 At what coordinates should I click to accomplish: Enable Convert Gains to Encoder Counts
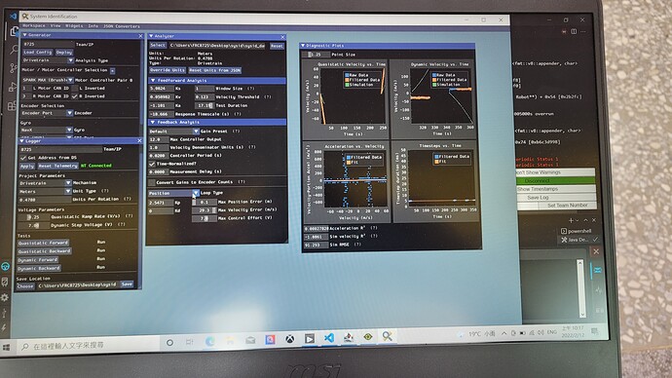[152, 182]
